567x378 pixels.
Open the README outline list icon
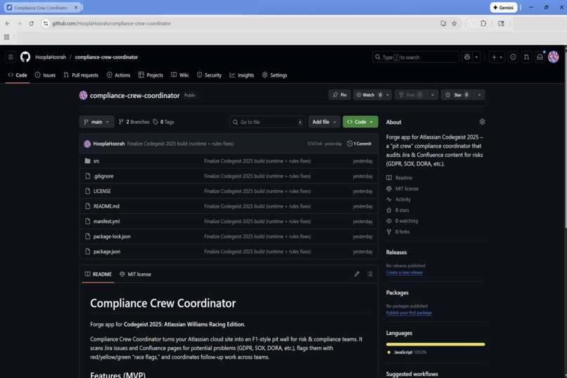tap(369, 274)
